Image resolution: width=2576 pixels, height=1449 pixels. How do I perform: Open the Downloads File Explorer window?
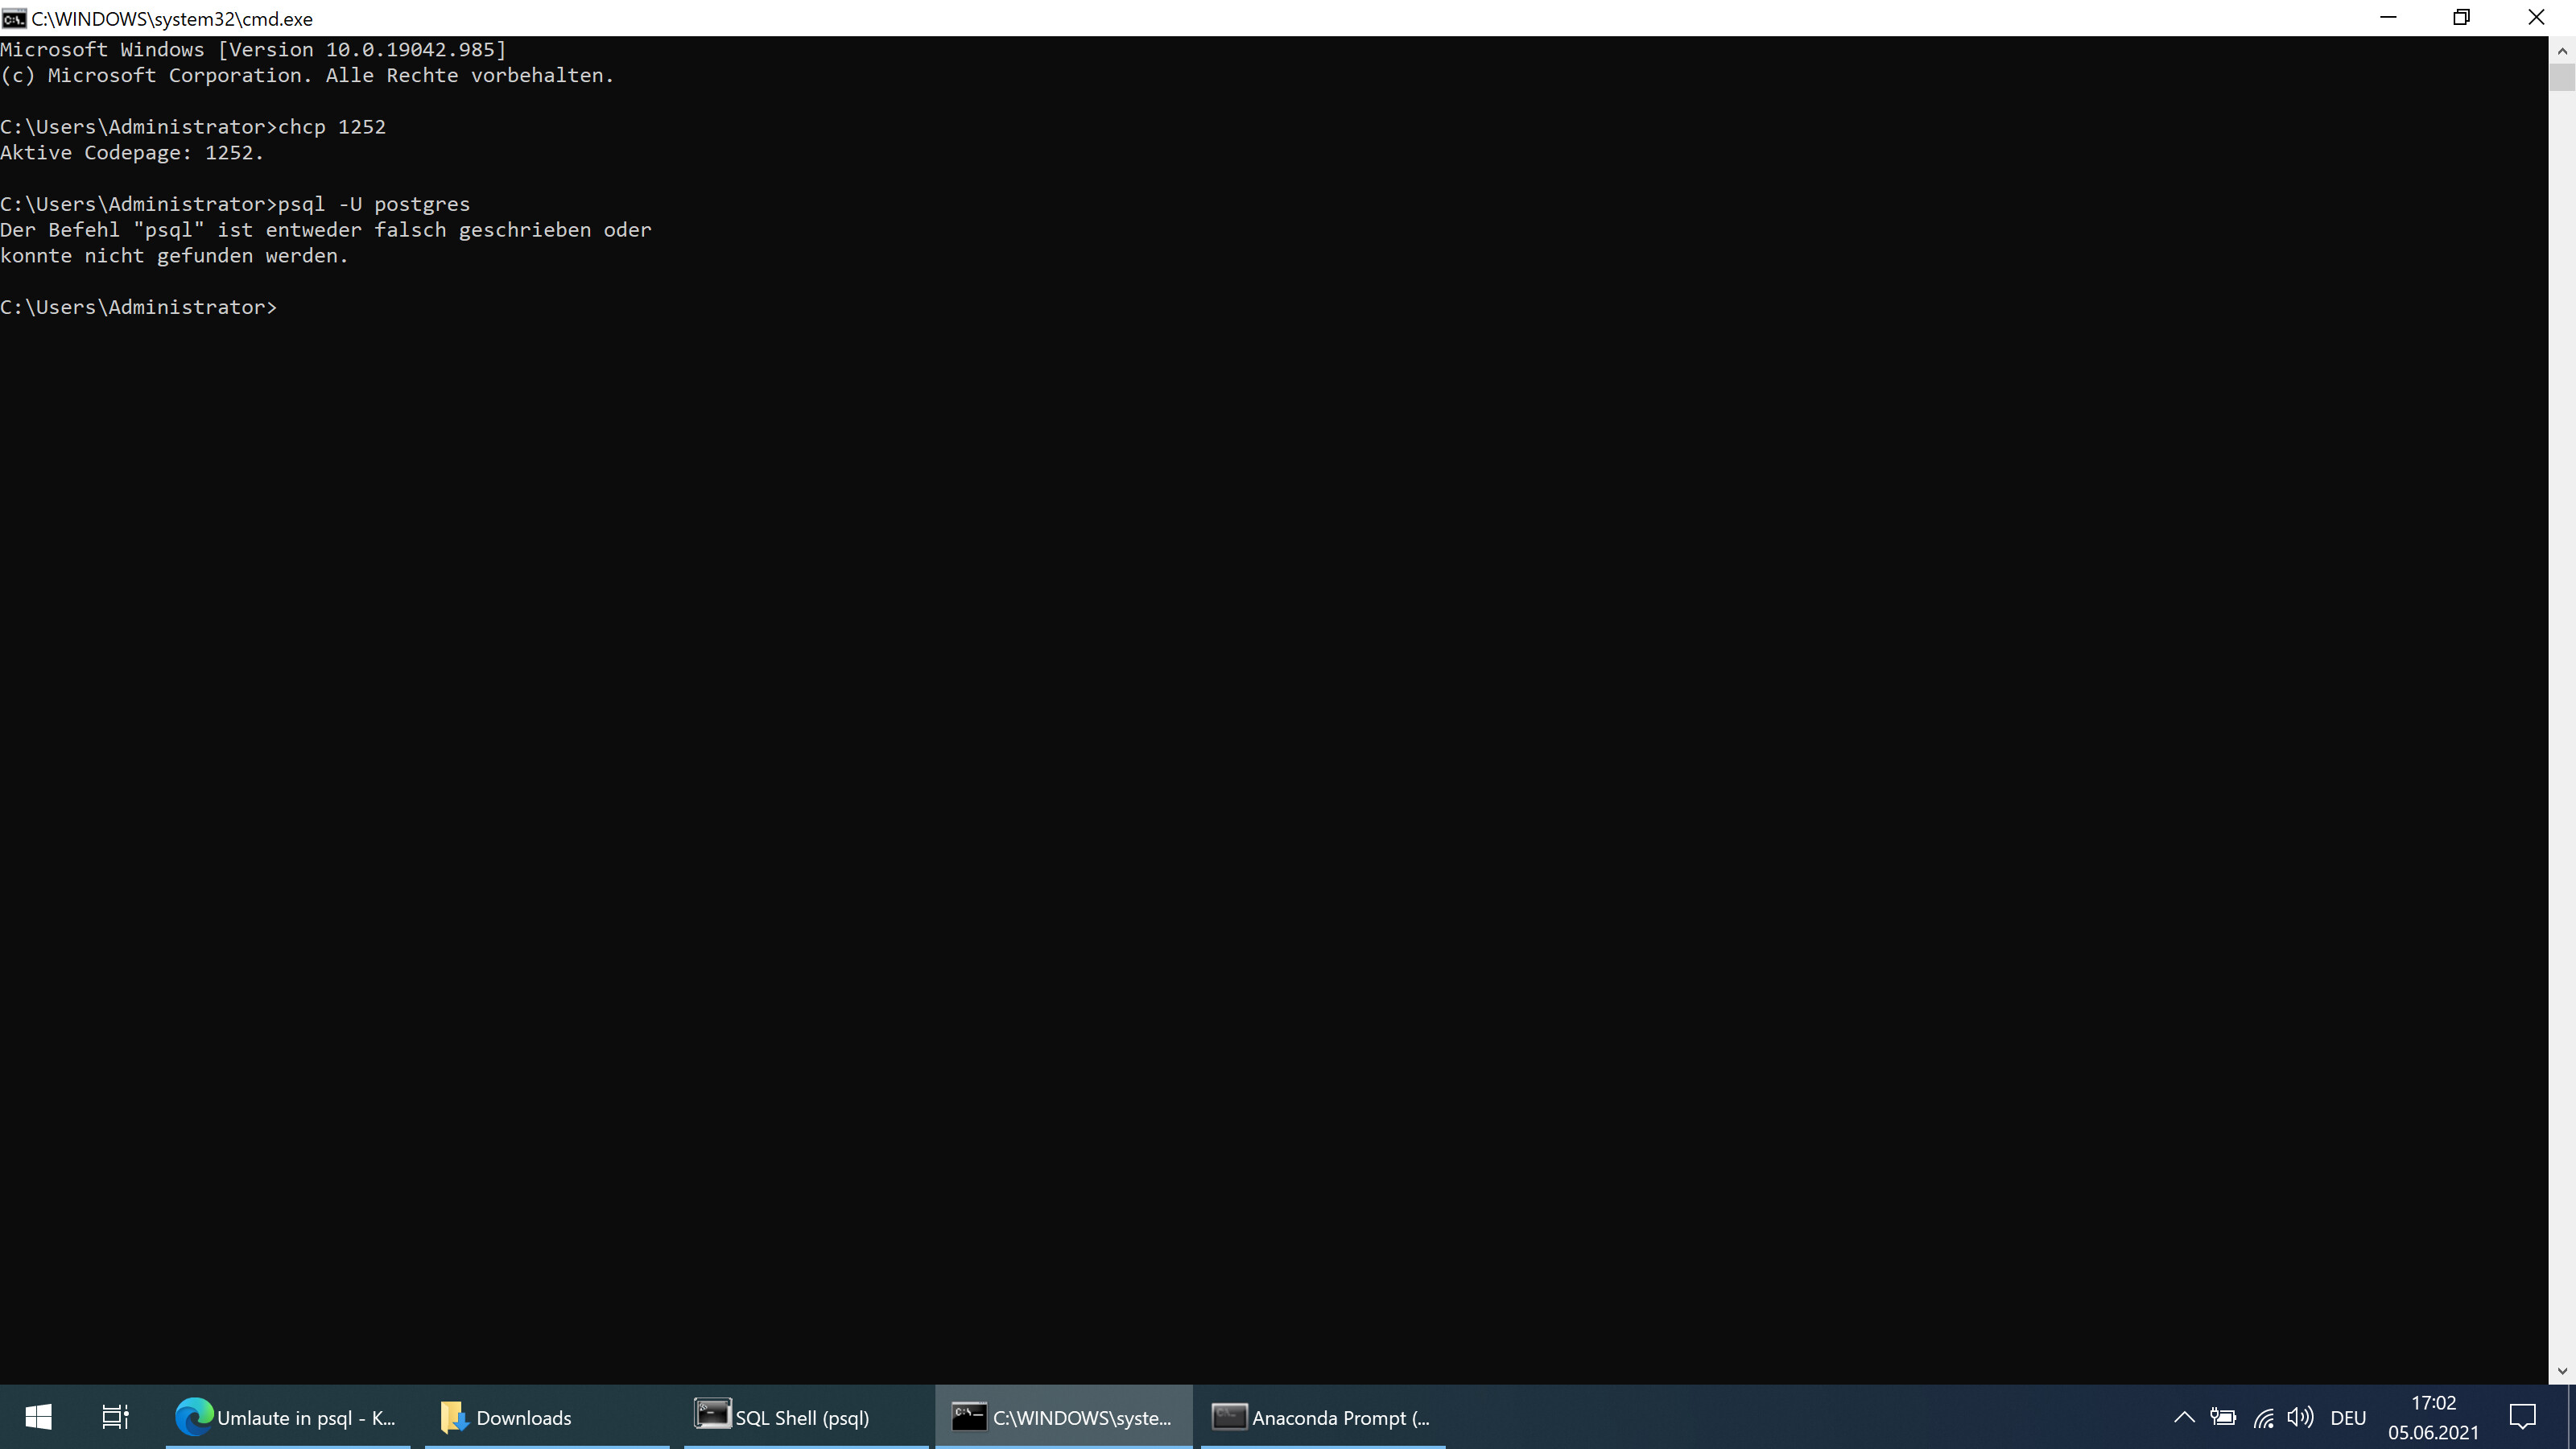[x=547, y=1417]
